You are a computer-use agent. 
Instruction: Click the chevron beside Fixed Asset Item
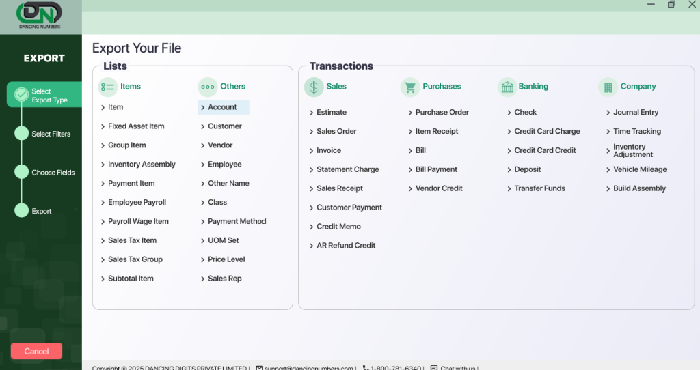pyautogui.click(x=103, y=126)
